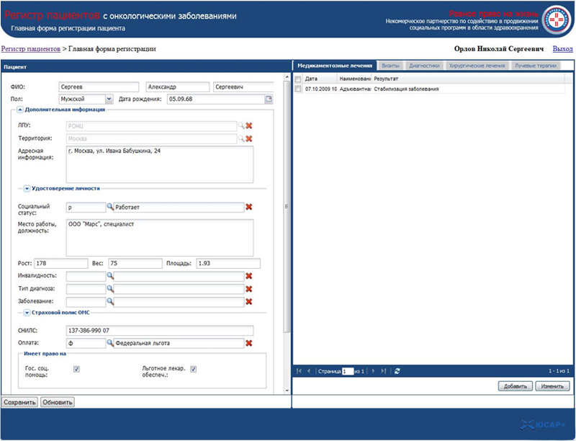
Task: Select the Медикаментозные лечения tab
Action: coord(335,66)
